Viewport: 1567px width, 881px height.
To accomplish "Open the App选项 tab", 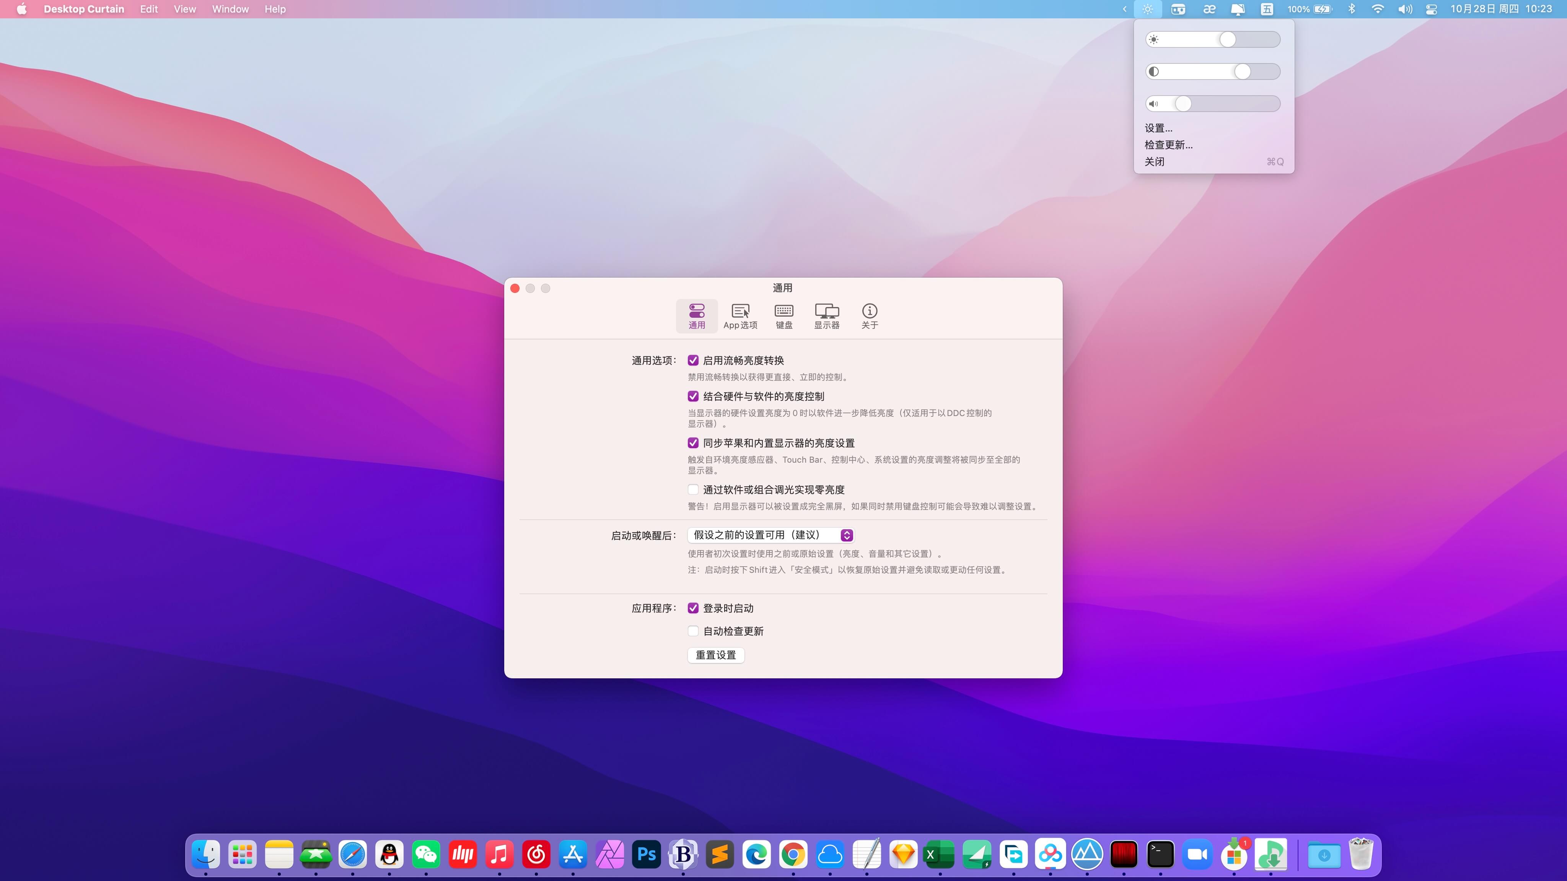I will 740,315.
